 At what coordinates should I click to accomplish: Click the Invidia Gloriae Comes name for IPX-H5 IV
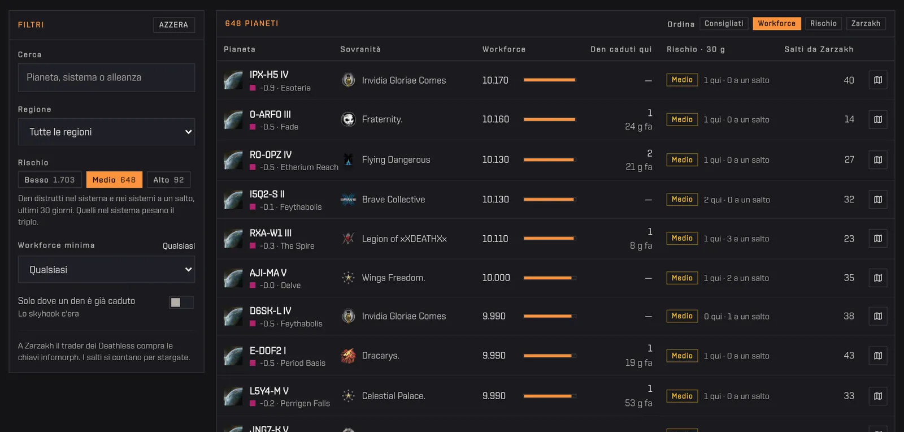[x=404, y=80]
